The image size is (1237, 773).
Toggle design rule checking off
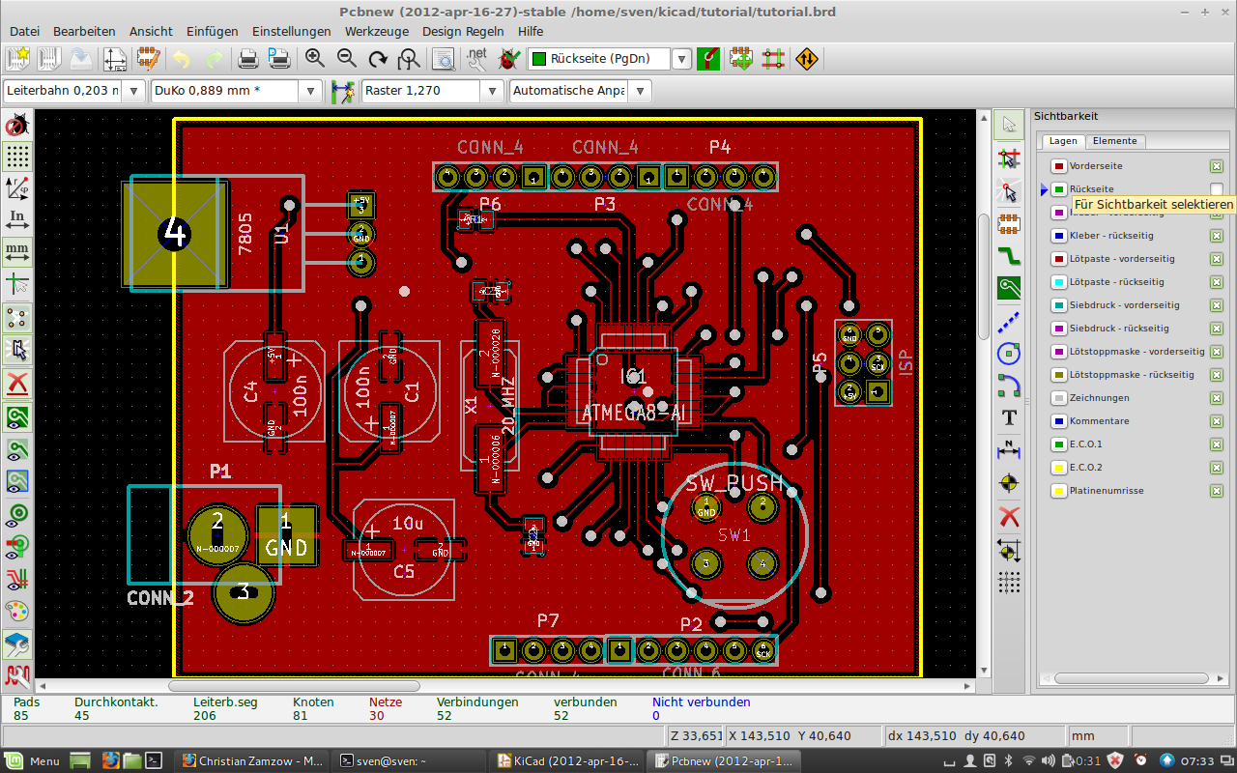(17, 125)
